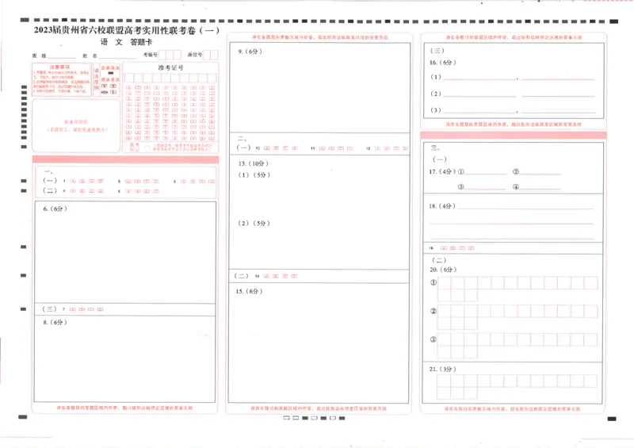Click the 13.（10分） question label
The width and height of the screenshot is (634, 448).
coord(254,163)
